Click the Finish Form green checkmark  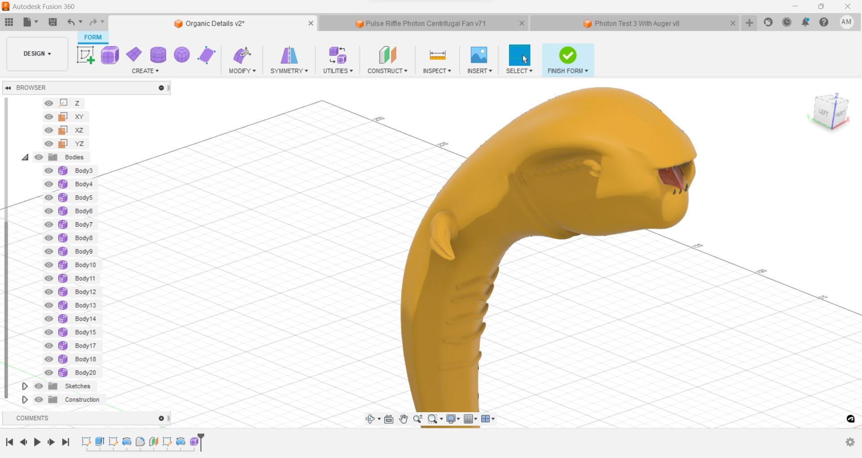click(568, 55)
